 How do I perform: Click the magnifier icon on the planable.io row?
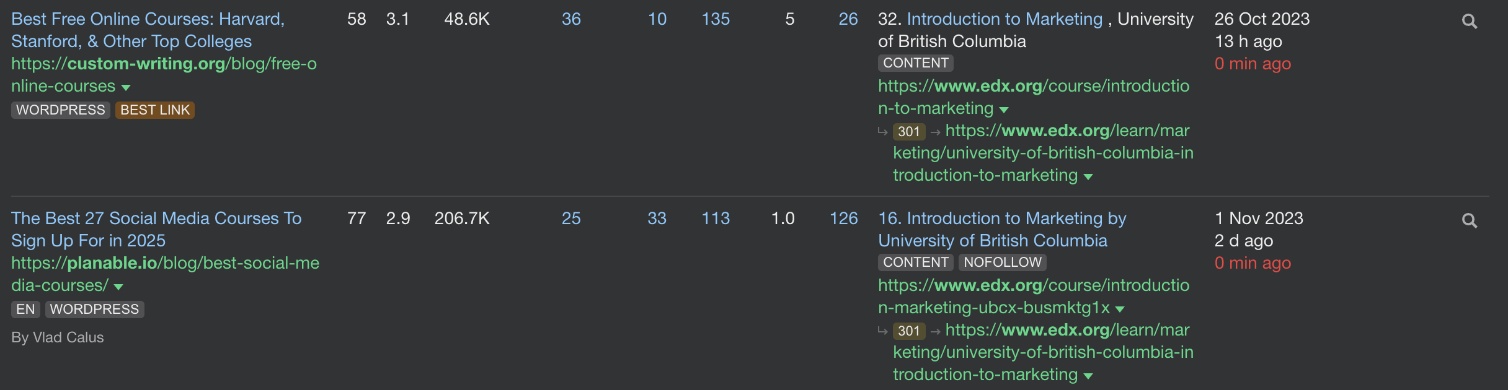pyautogui.click(x=1471, y=220)
